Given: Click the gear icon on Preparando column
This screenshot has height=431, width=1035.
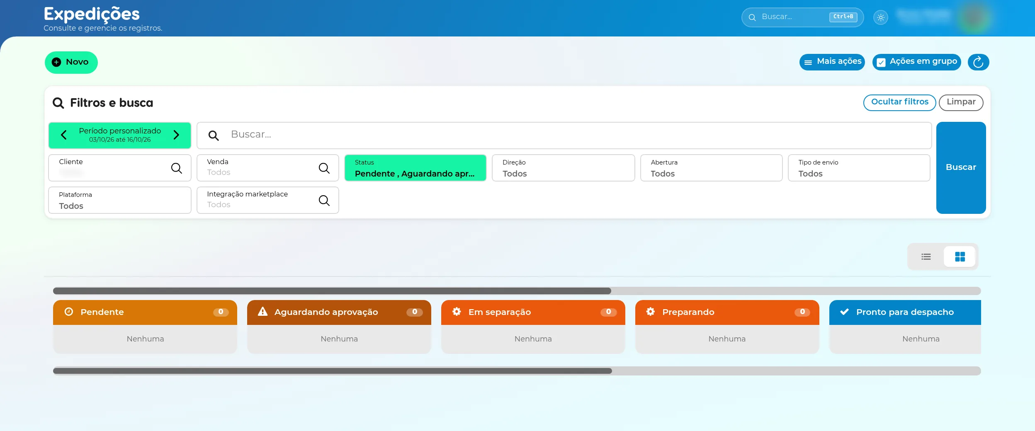Looking at the screenshot, I should [651, 312].
